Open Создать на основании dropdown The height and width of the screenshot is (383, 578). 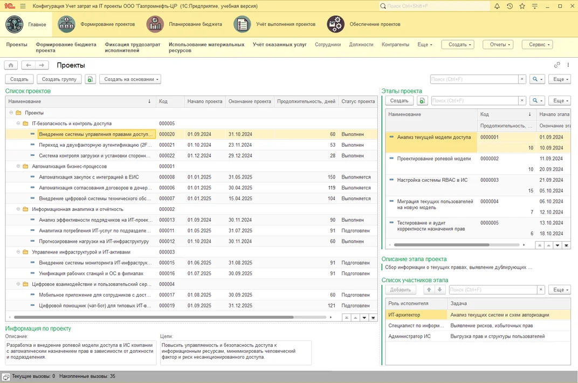[130, 79]
